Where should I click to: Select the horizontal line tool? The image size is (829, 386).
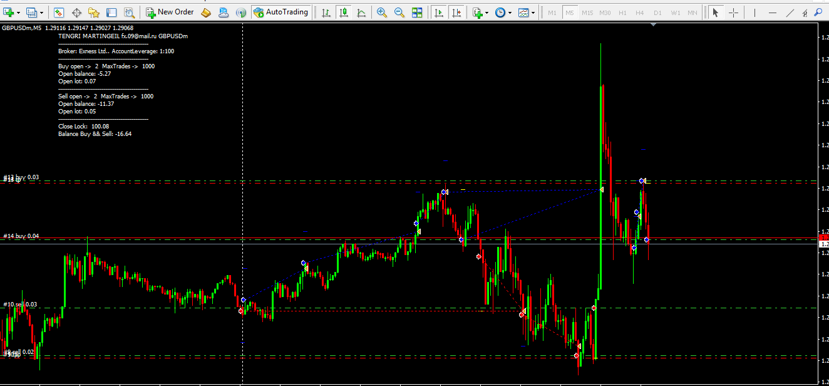click(773, 12)
